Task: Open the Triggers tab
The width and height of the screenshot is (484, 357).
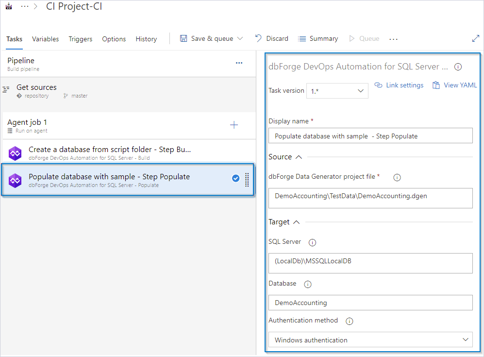Action: pos(80,39)
